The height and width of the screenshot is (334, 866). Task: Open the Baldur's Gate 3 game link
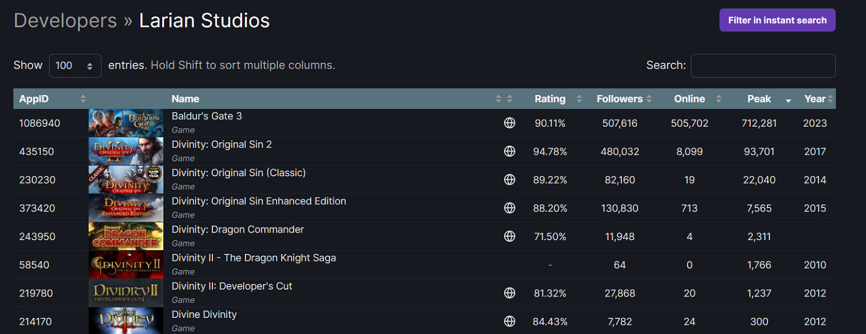point(207,116)
